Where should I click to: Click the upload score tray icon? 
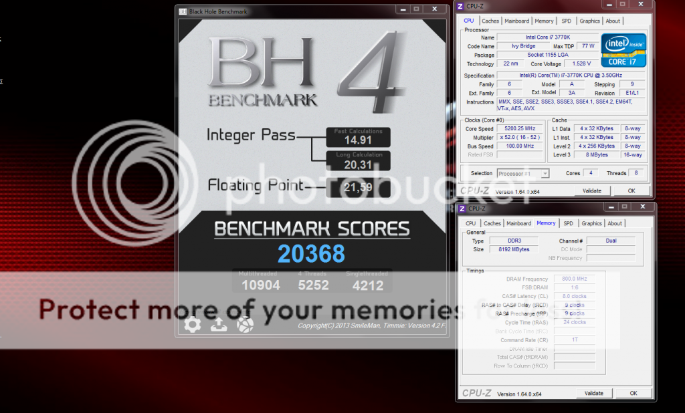219,325
